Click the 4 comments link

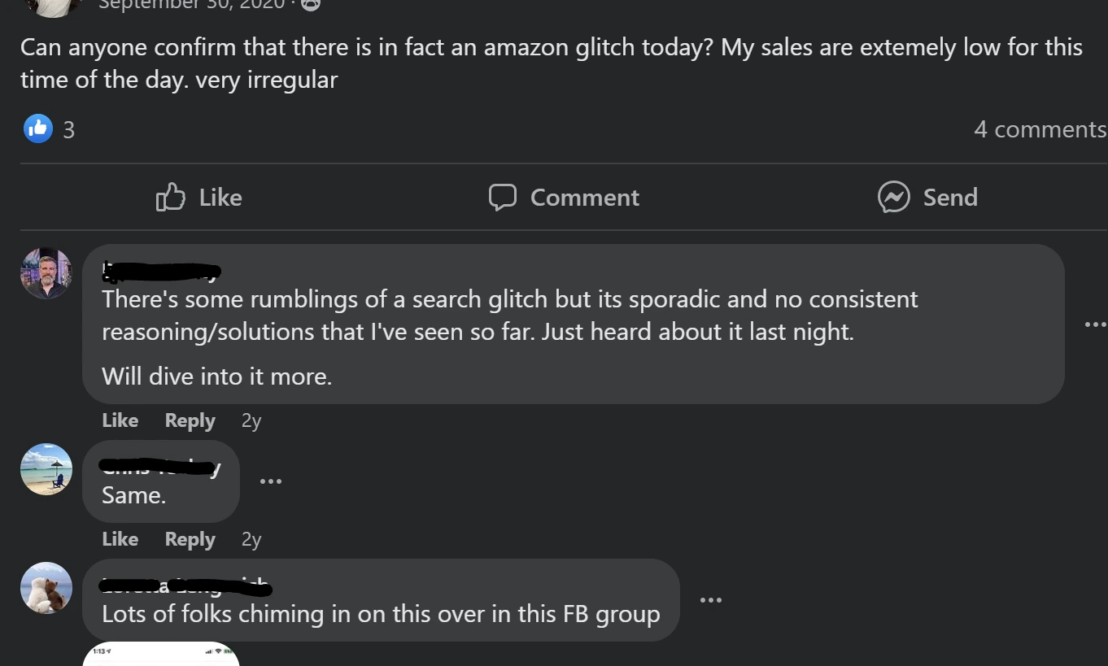(x=1040, y=128)
